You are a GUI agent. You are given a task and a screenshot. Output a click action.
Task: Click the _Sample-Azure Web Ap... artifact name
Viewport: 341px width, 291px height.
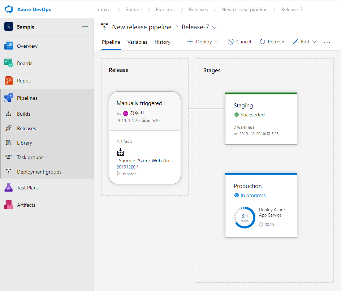pyautogui.click(x=145, y=161)
